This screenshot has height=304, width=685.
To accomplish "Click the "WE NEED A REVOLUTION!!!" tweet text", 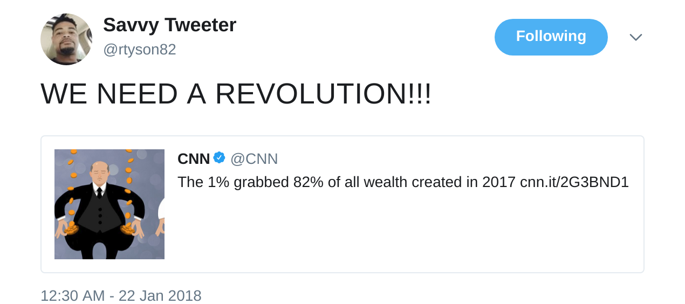I will pyautogui.click(x=236, y=94).
